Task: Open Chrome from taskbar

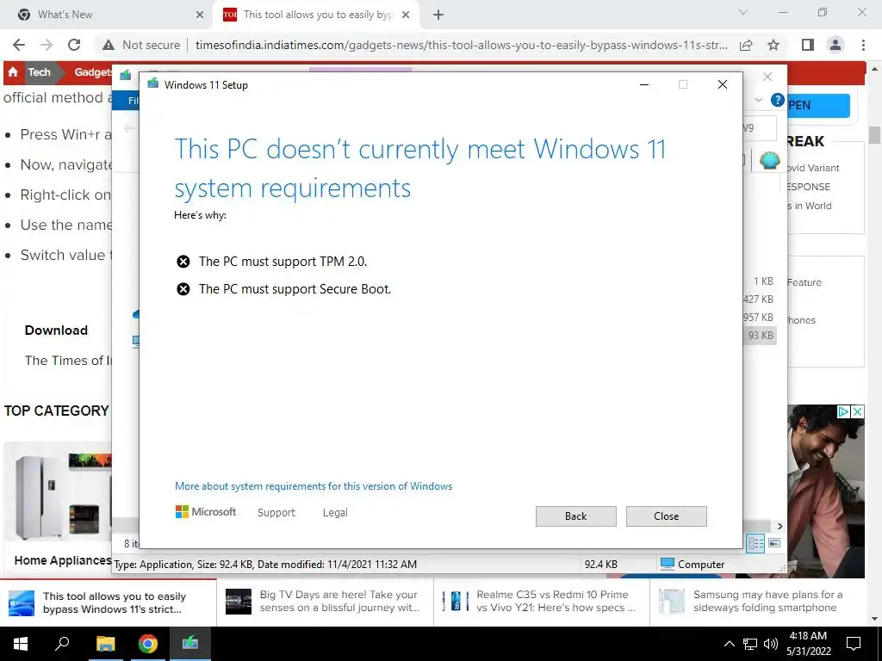Action: tap(148, 644)
